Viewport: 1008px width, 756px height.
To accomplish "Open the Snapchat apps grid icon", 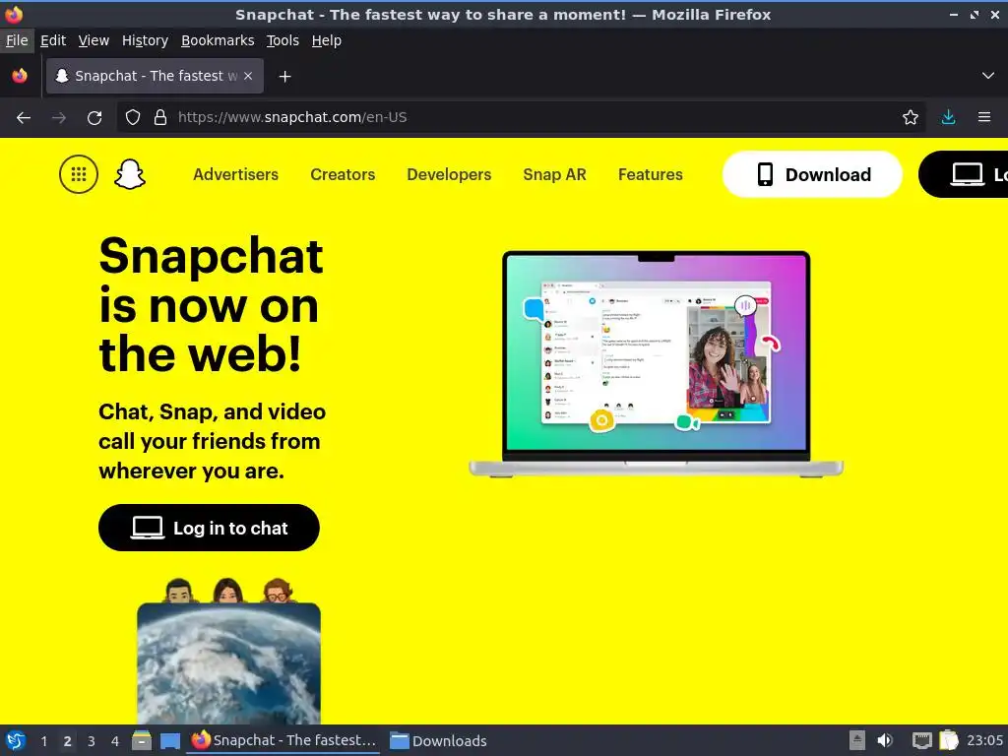I will 79,174.
